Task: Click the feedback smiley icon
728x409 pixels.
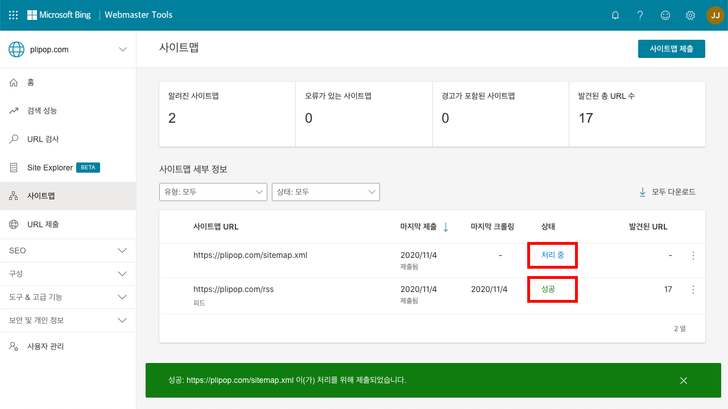Action: (665, 15)
